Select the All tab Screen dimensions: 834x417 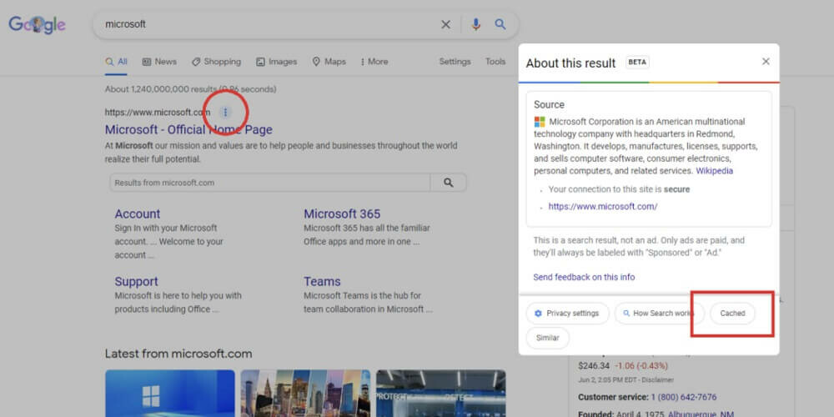click(x=116, y=62)
